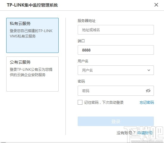Focus the 用户名 combo box field
The image size is (164, 143).
click(x=116, y=70)
